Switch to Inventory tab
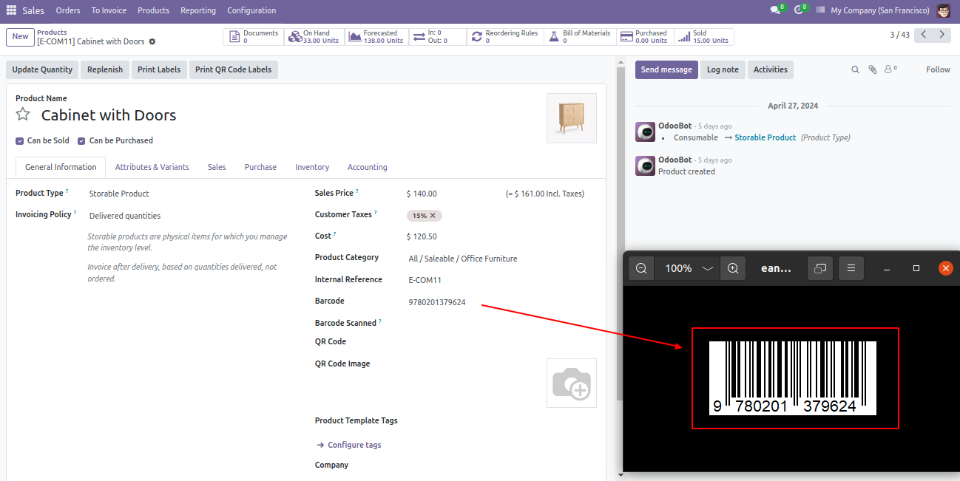Screen dimensions: 960x481 click(312, 167)
